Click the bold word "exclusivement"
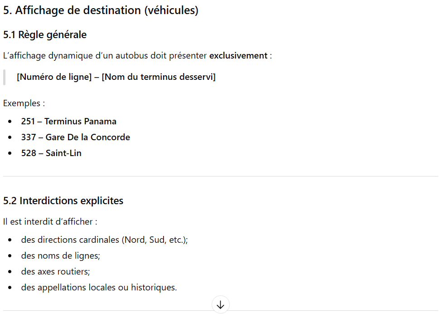This screenshot has width=440, height=314. point(238,56)
